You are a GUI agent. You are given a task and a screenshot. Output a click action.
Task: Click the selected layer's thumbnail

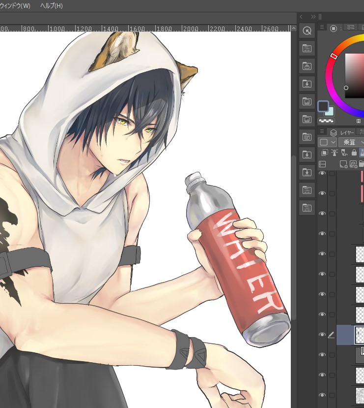[x=360, y=335]
